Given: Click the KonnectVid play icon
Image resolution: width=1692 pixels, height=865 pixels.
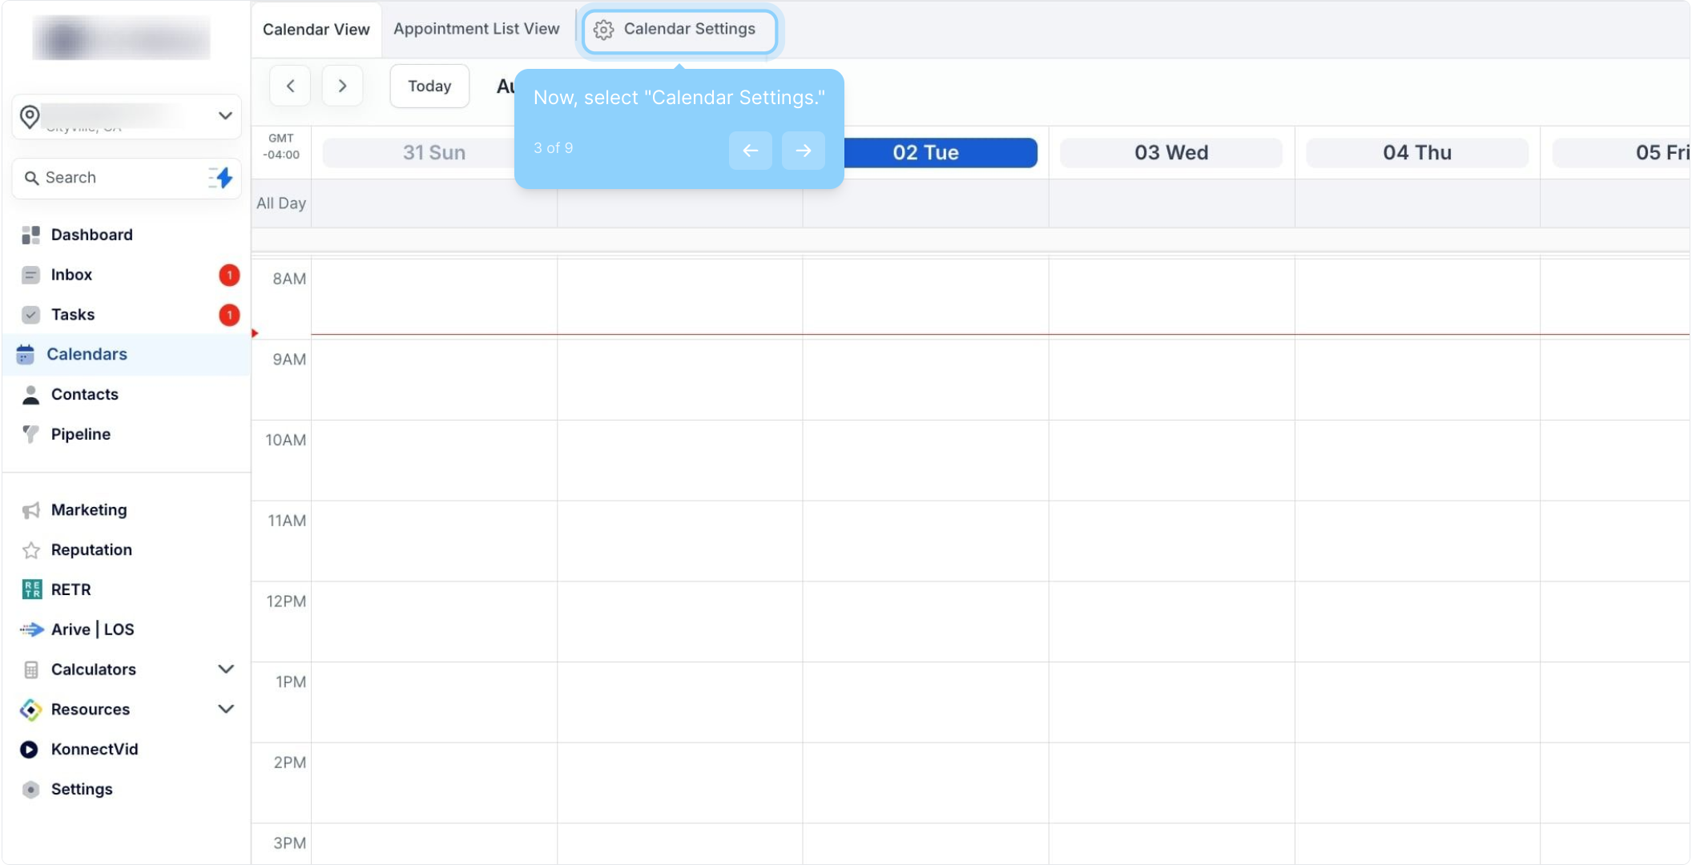Looking at the screenshot, I should coord(29,750).
